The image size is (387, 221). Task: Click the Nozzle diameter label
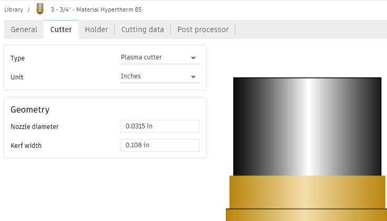click(35, 127)
